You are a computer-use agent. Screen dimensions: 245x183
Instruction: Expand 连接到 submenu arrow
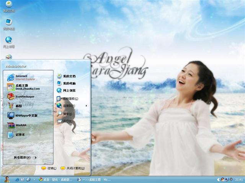pos(86,106)
